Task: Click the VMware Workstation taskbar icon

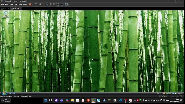Action: [93, 100]
